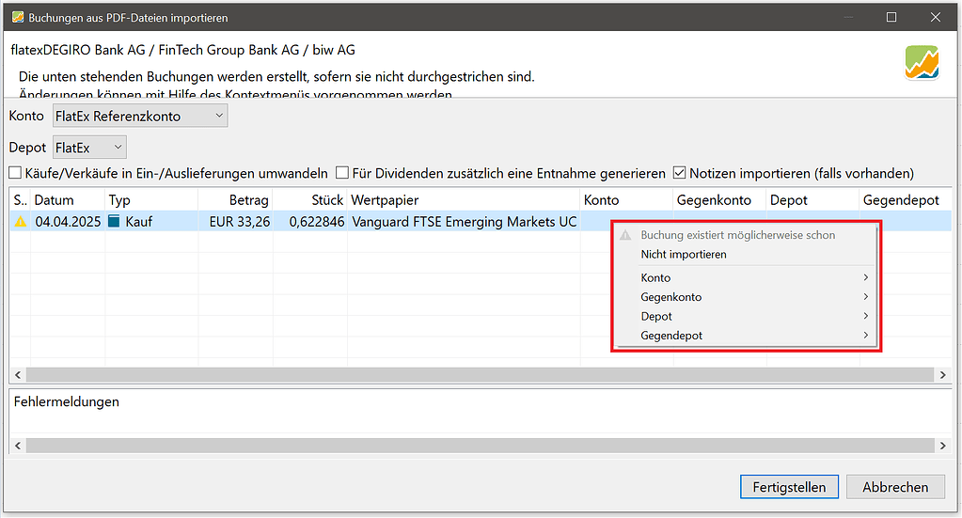Click right arrow of bookings table scrollbar
This screenshot has height=518, width=962.
click(x=943, y=374)
